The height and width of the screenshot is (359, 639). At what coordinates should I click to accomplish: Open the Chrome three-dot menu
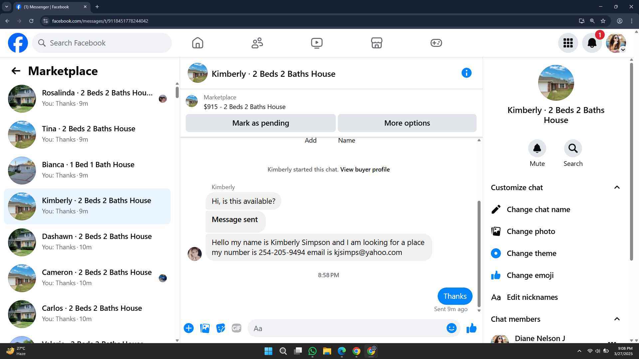[x=631, y=21]
